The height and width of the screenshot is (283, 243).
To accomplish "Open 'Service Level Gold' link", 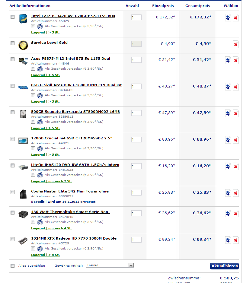I will (x=49, y=43).
